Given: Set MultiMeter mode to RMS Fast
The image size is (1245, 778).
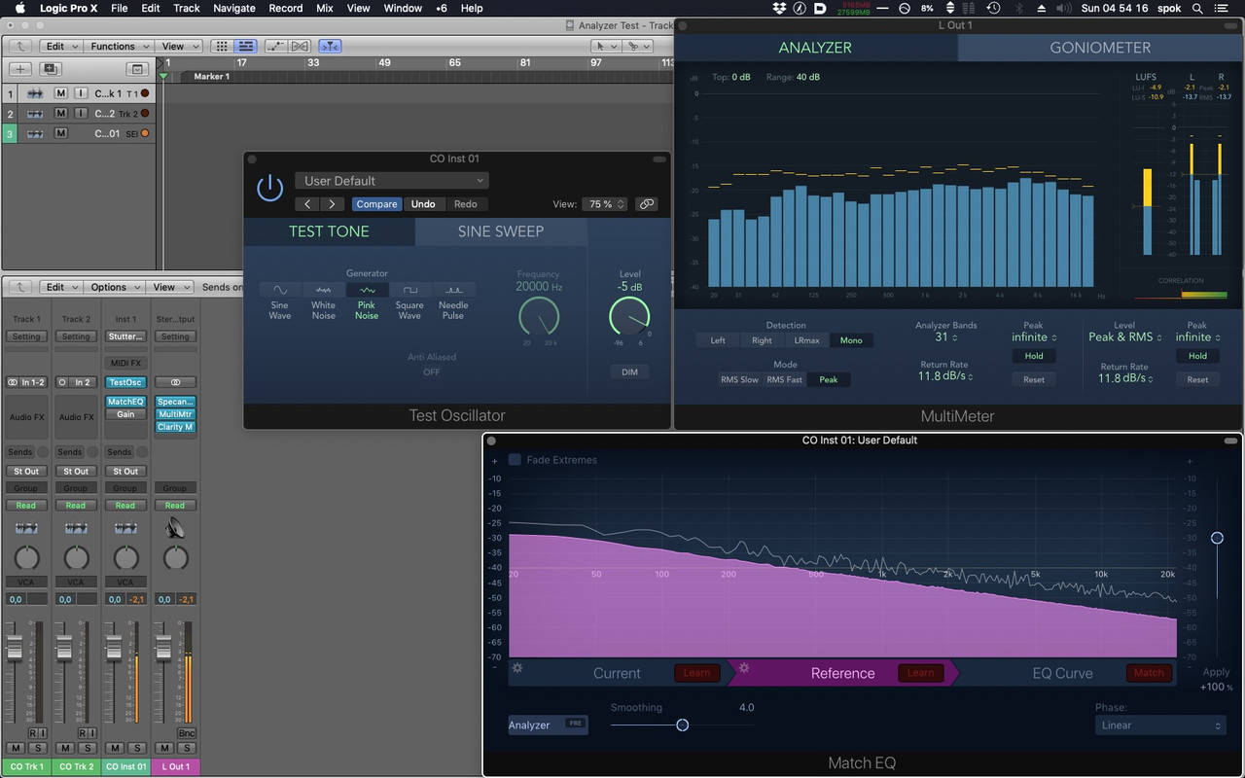Looking at the screenshot, I should tap(784, 379).
